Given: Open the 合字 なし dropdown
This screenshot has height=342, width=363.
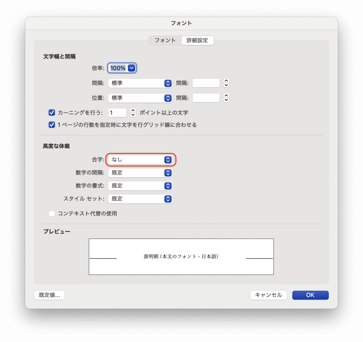Looking at the screenshot, I should pyautogui.click(x=140, y=160).
